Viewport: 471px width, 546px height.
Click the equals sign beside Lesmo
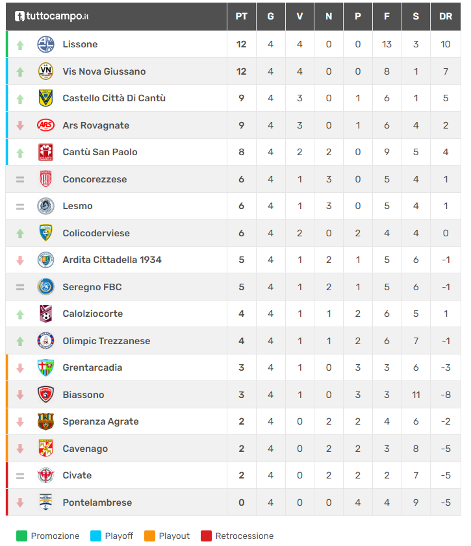coord(20,206)
